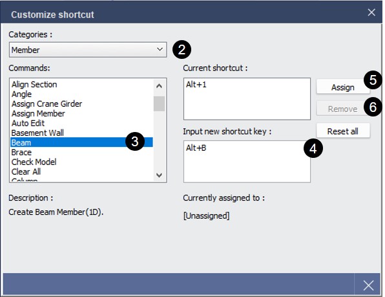This screenshot has height=297, width=385.
Task: Click the commands list scroll down arrow
Action: point(159,175)
